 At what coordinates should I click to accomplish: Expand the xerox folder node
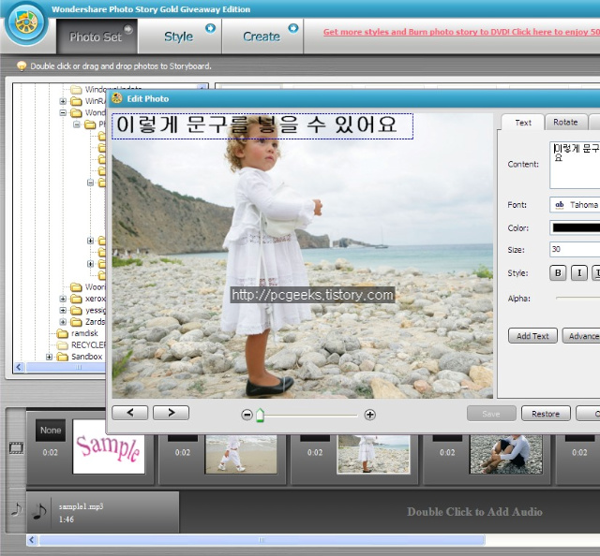tap(63, 299)
